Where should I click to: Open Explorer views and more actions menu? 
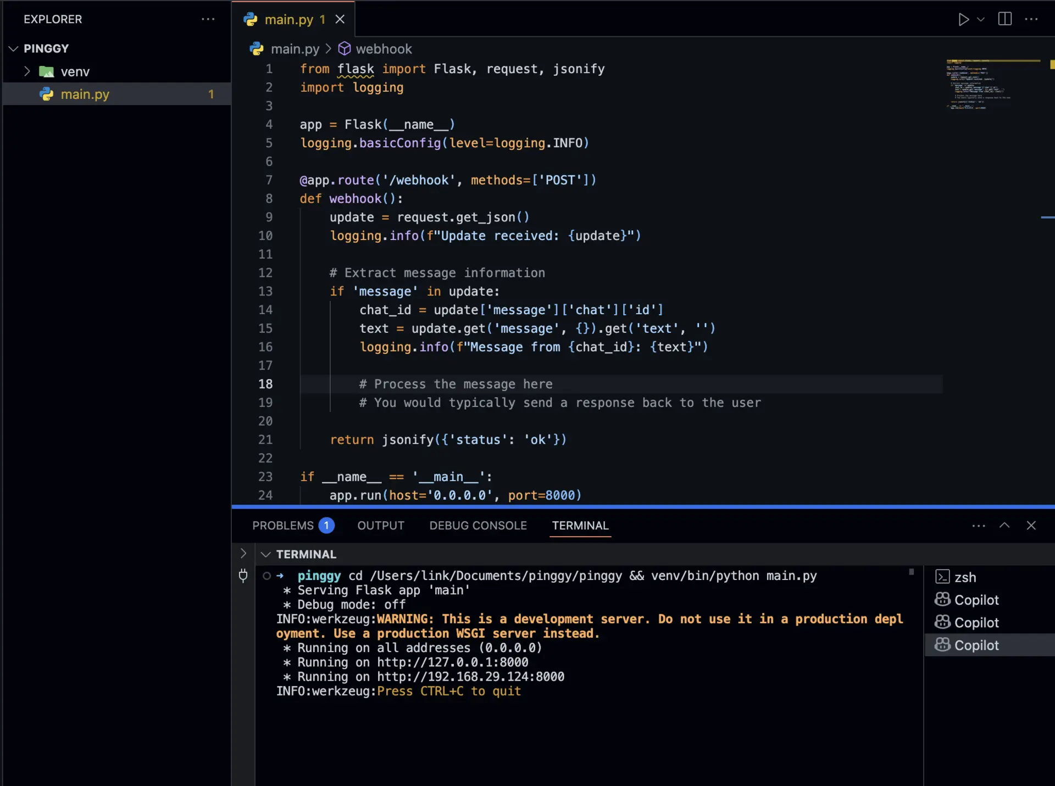click(208, 19)
